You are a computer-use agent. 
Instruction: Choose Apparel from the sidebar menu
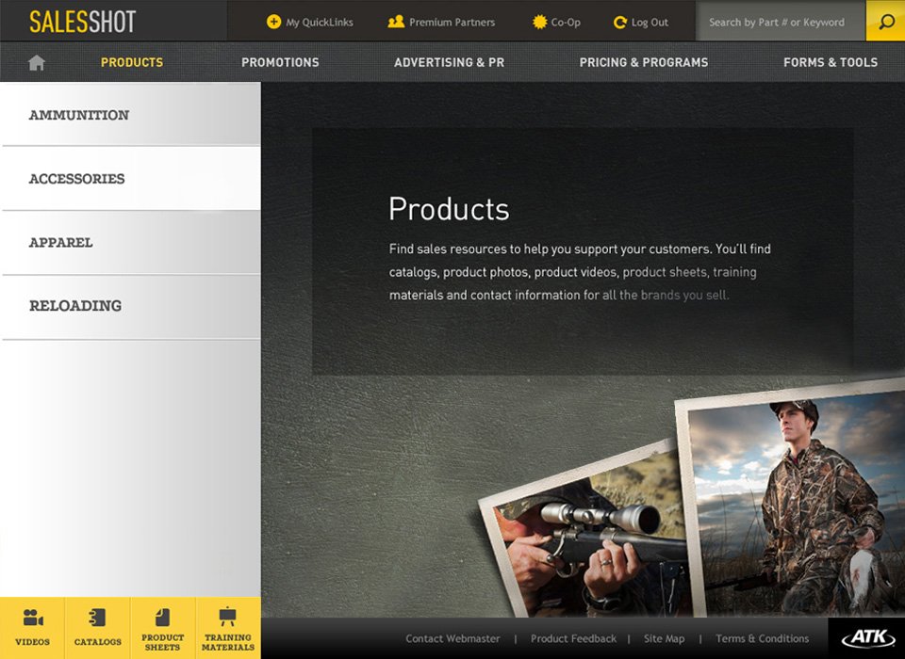[130, 242]
